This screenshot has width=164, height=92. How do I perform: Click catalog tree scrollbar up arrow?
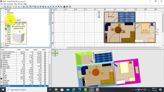point(49,9)
